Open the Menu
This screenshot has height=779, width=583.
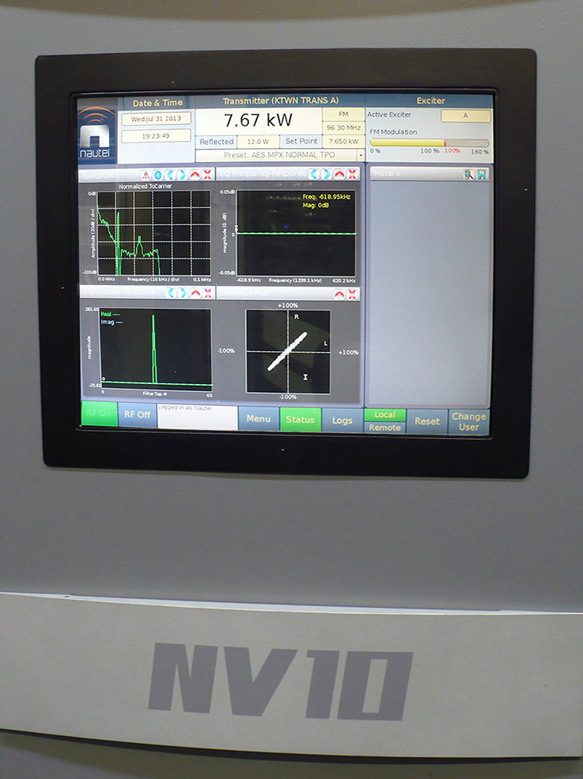coord(258,419)
